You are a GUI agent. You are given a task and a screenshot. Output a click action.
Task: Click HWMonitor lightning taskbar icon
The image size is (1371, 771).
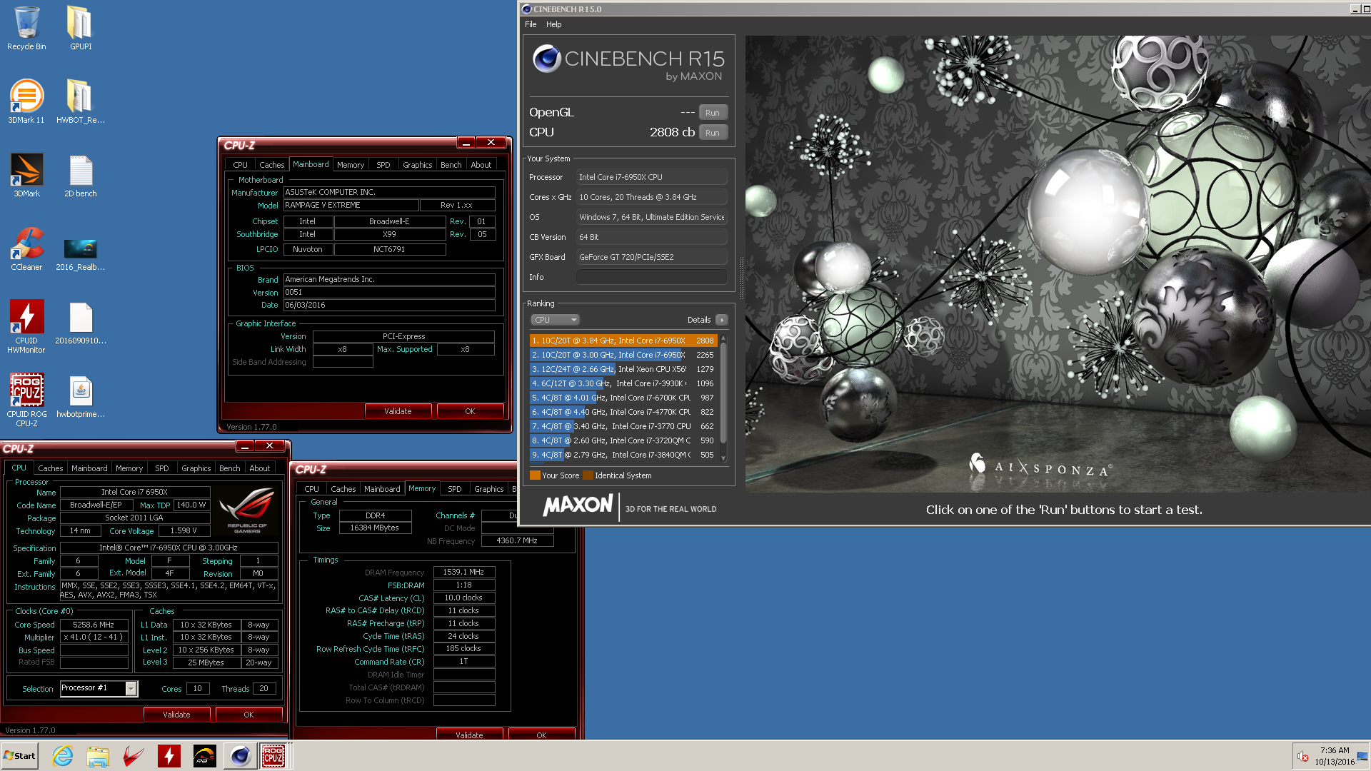pyautogui.click(x=169, y=756)
